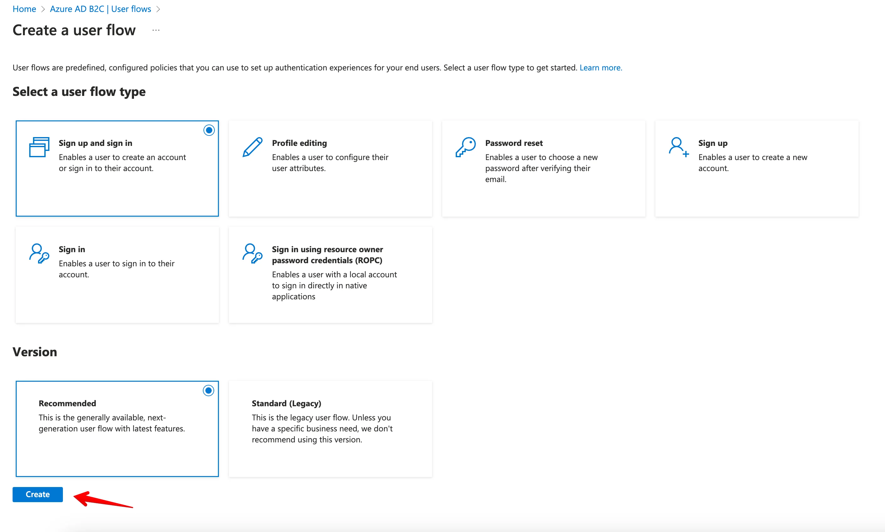885x532 pixels.
Task: Open the ellipsis menu beside the page title
Action: tap(156, 30)
